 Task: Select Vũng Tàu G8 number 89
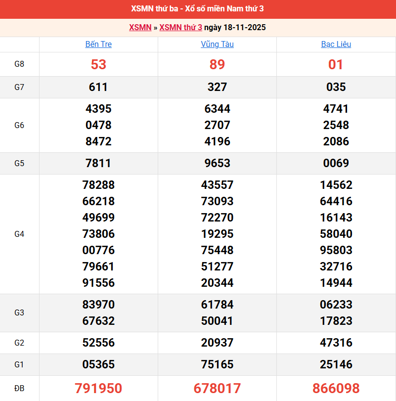(x=217, y=65)
